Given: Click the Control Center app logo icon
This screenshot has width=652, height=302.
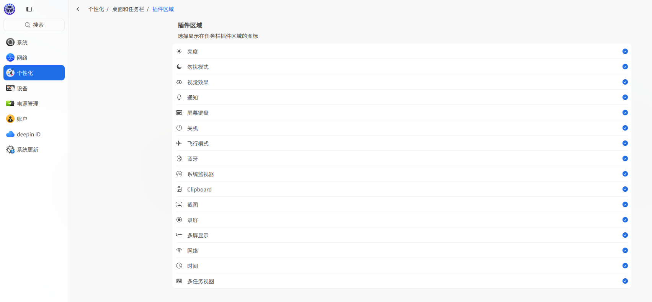Looking at the screenshot, I should pos(10,9).
